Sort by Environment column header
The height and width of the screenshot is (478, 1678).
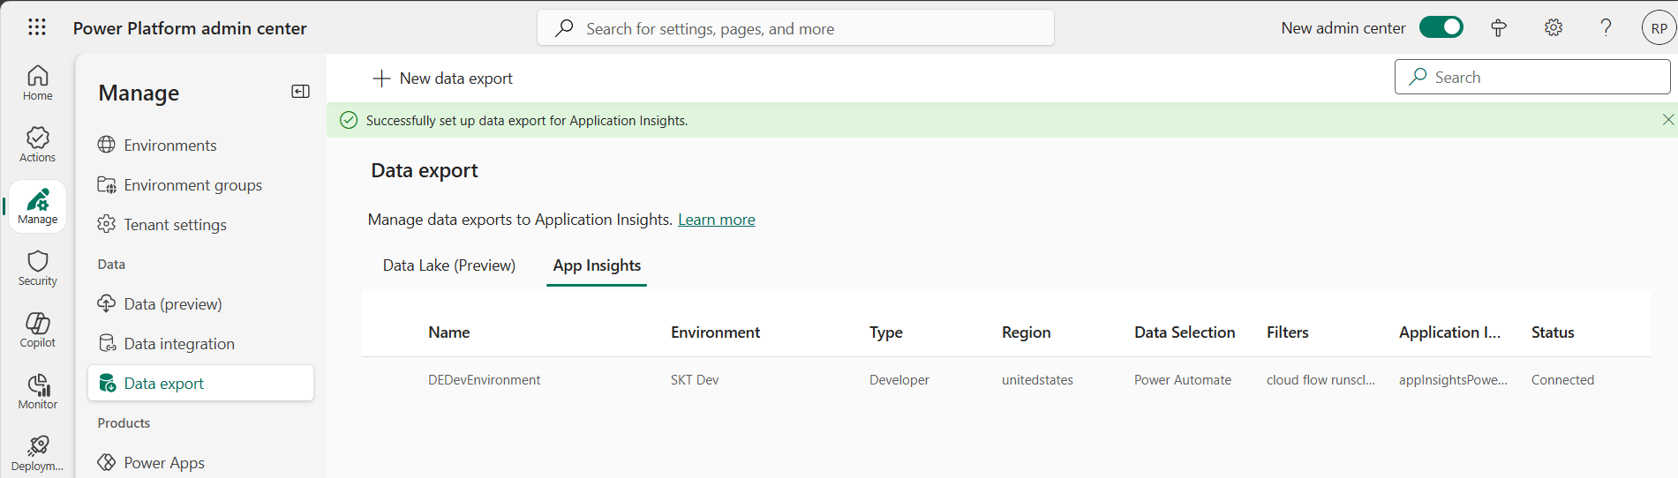tap(715, 332)
